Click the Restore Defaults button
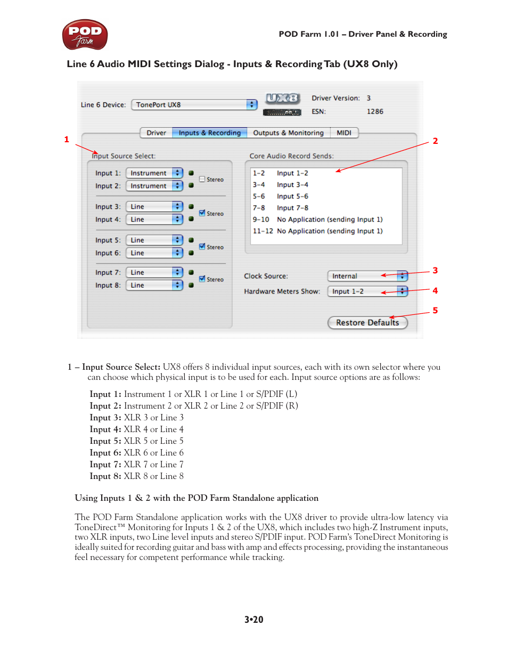The height and width of the screenshot is (658, 508). click(367, 322)
